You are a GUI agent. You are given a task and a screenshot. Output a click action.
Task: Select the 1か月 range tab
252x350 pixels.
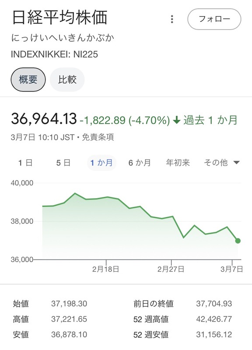click(x=101, y=163)
